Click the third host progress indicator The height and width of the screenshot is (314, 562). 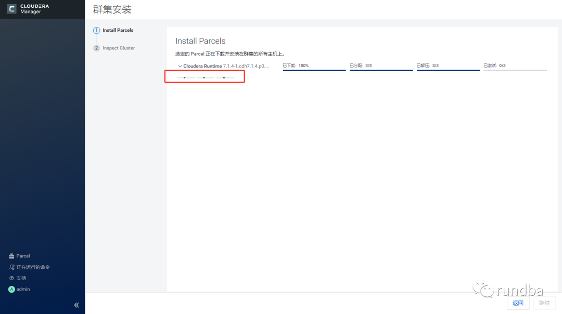(225, 77)
